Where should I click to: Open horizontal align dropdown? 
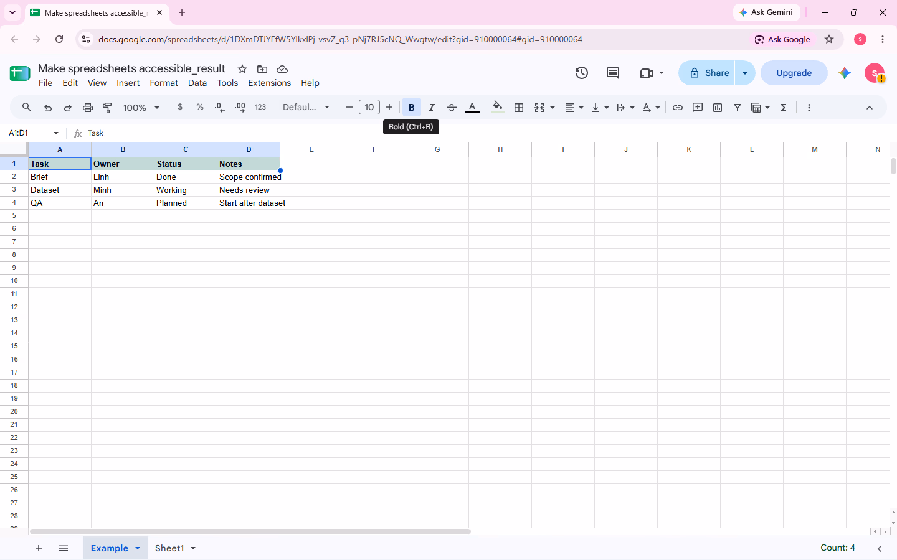coord(574,108)
